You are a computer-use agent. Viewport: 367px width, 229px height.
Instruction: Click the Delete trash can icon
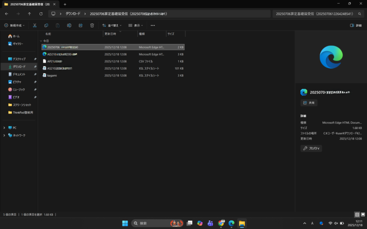tap(92, 26)
